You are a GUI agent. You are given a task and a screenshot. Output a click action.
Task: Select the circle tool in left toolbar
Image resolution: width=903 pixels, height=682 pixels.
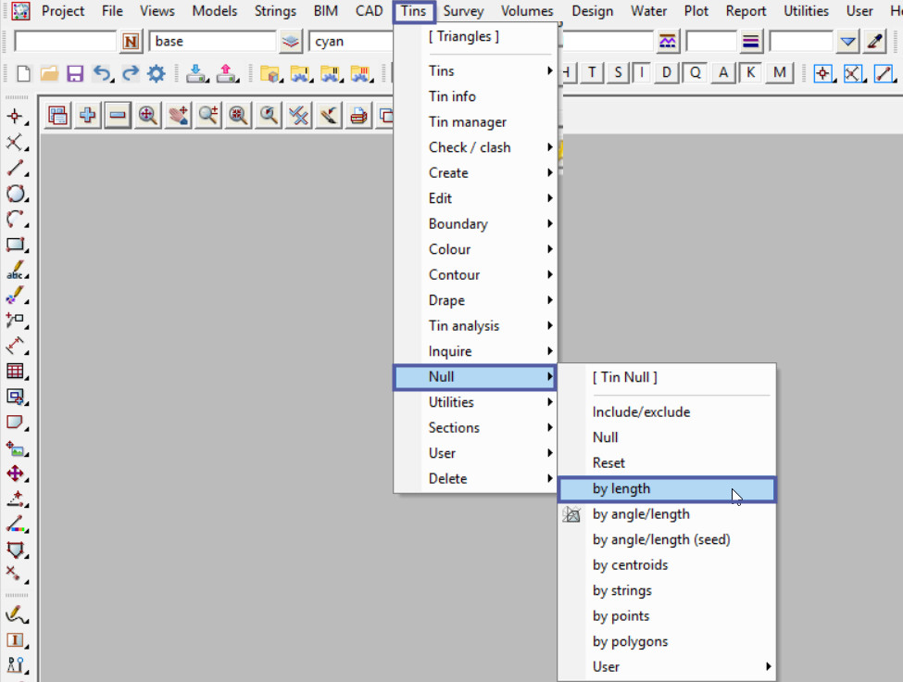click(16, 194)
